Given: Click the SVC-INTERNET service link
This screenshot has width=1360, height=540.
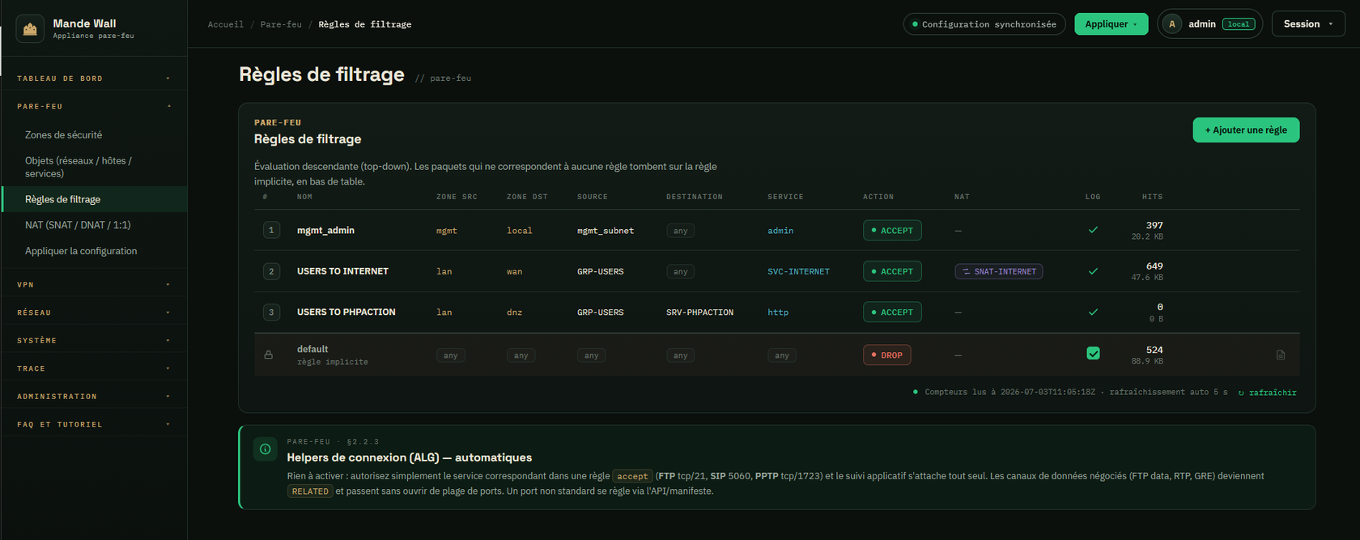Looking at the screenshot, I should (x=798, y=272).
